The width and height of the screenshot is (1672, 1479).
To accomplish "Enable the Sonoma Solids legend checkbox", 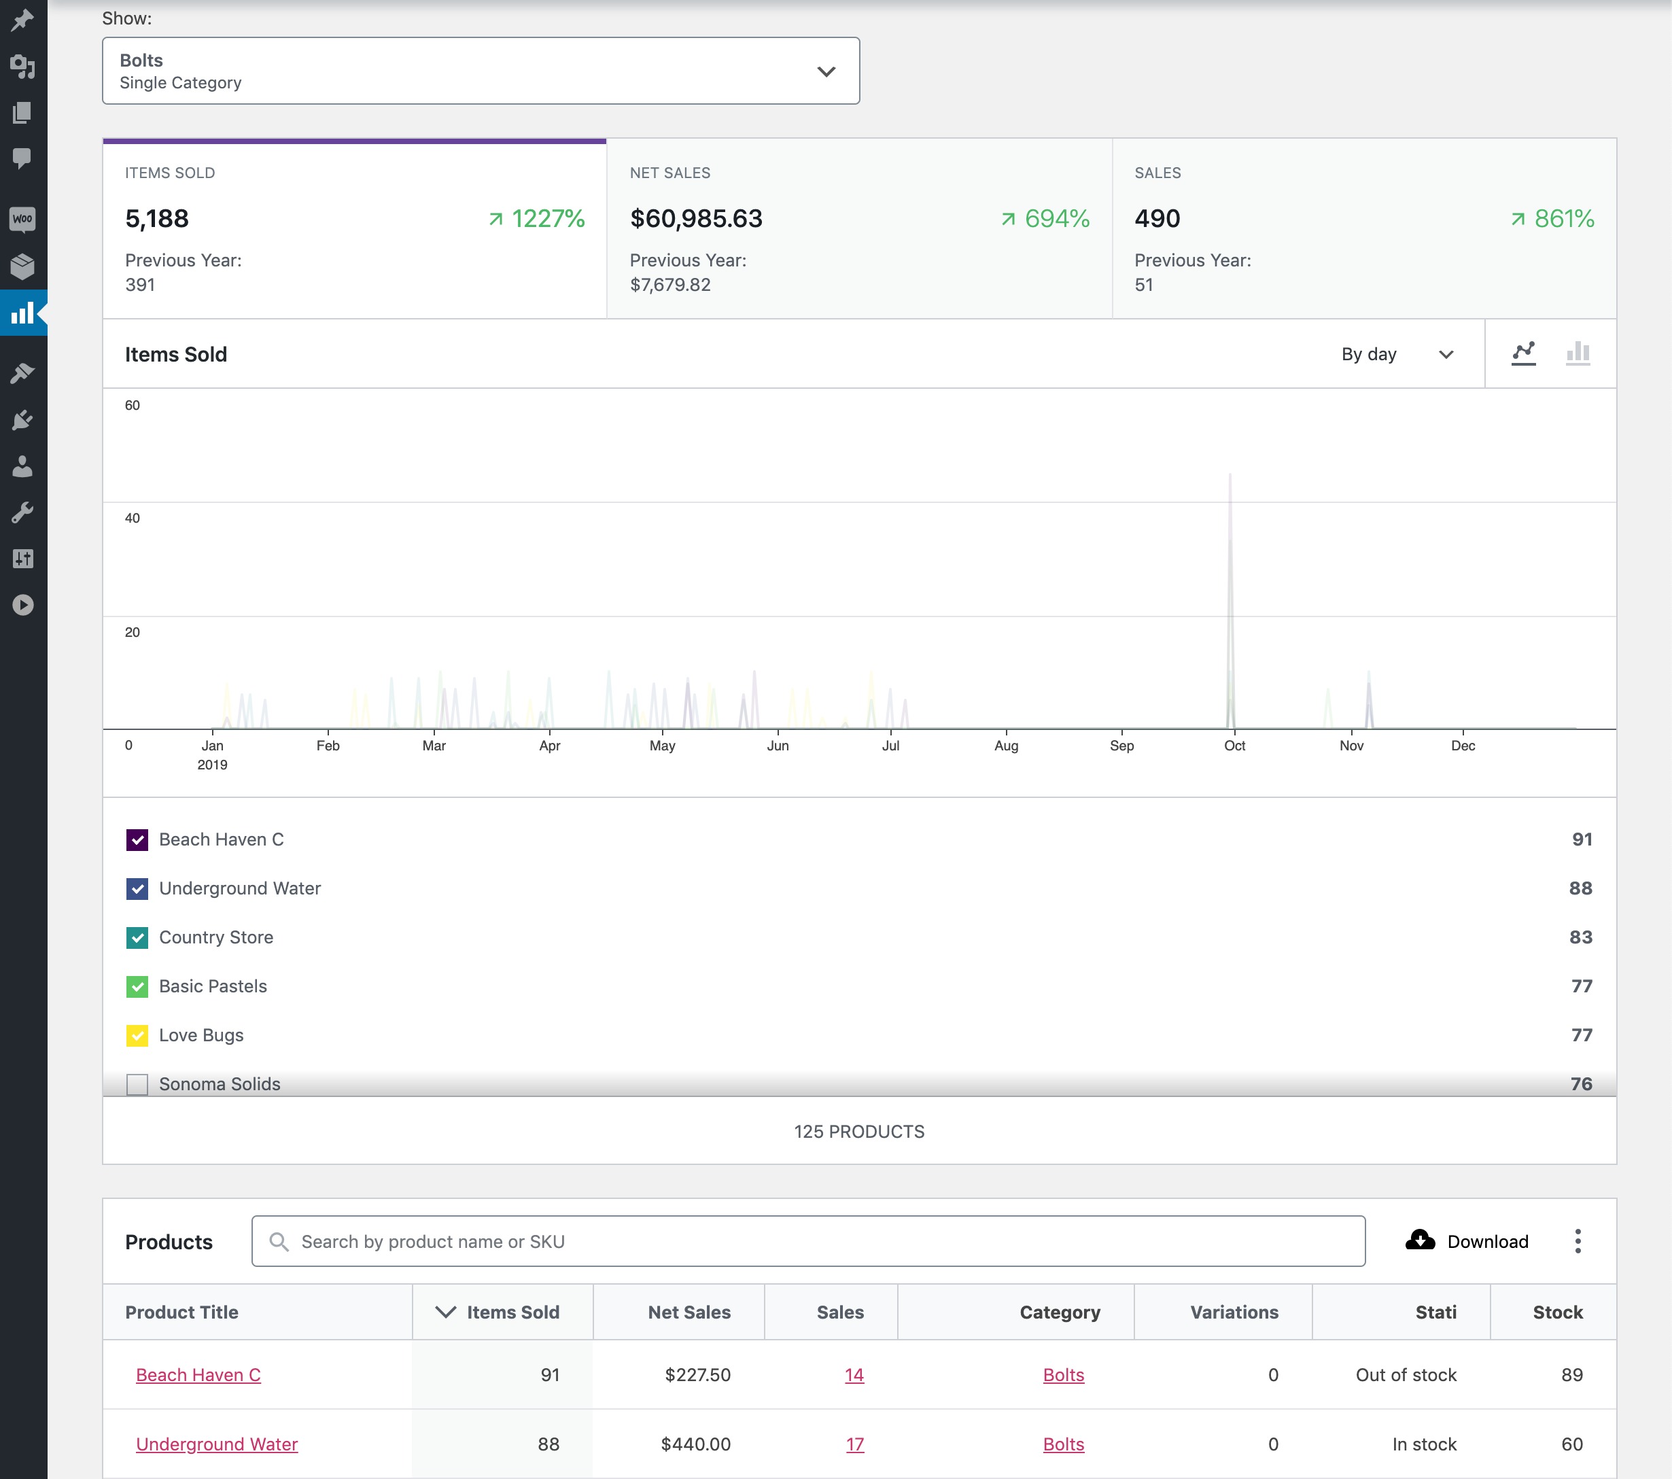I will point(137,1084).
